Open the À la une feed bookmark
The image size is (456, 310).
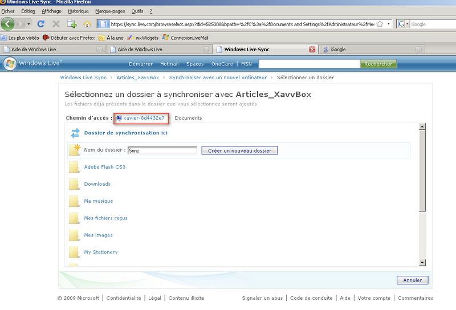tap(111, 38)
